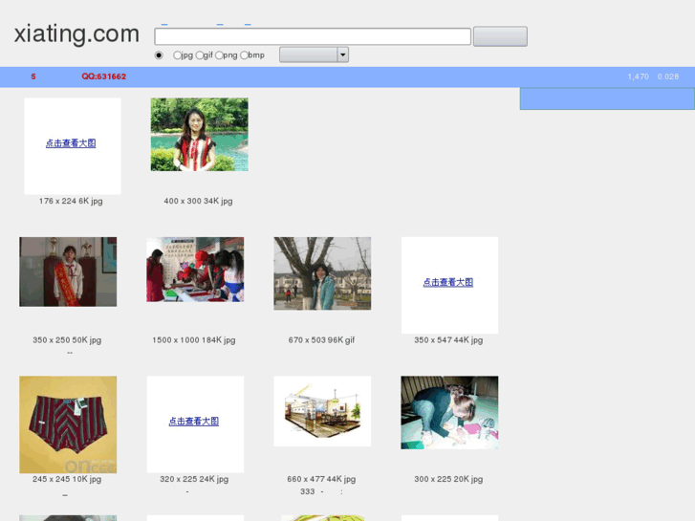Click the '350 x 547 44K jpg' caption
This screenshot has width=695, height=521.
448,340
